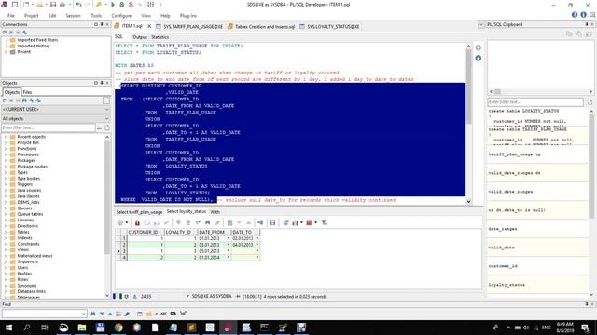
Task: Switch to SYS.TARIFF_PLAN_USAGE@XE window tab
Action: click(x=189, y=27)
